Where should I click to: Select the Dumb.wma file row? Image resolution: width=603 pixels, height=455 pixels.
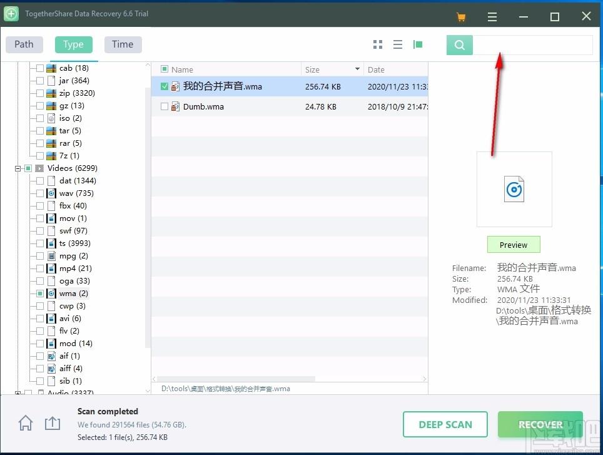290,106
